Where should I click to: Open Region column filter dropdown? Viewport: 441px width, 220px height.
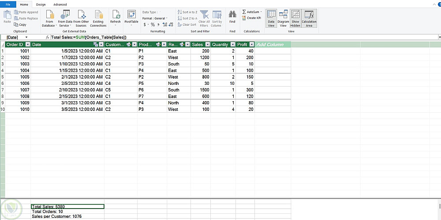187,45
